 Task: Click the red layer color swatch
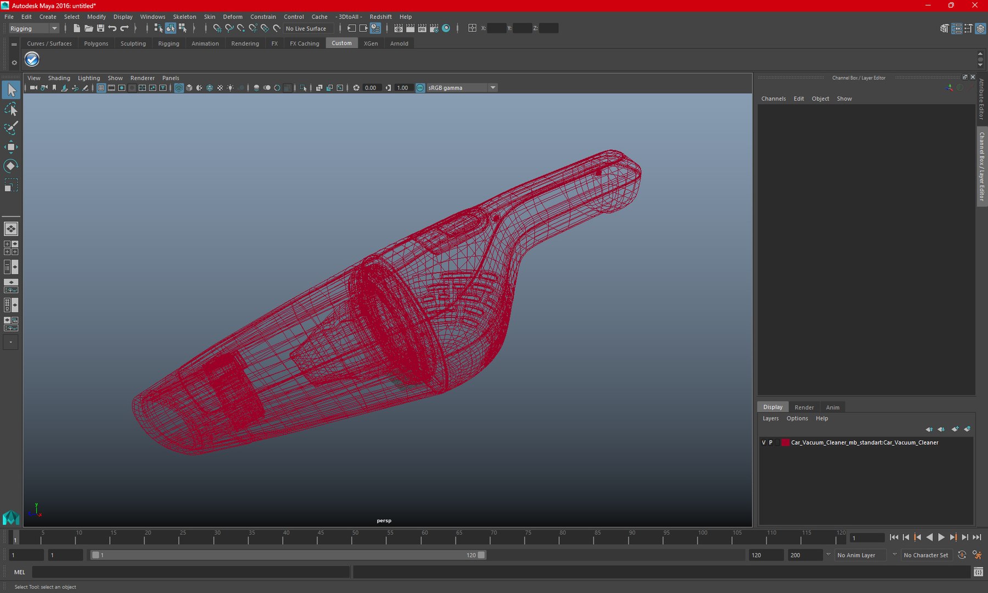[x=785, y=443]
